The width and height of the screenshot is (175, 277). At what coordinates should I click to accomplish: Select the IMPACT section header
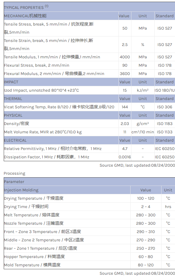click(x=11, y=82)
